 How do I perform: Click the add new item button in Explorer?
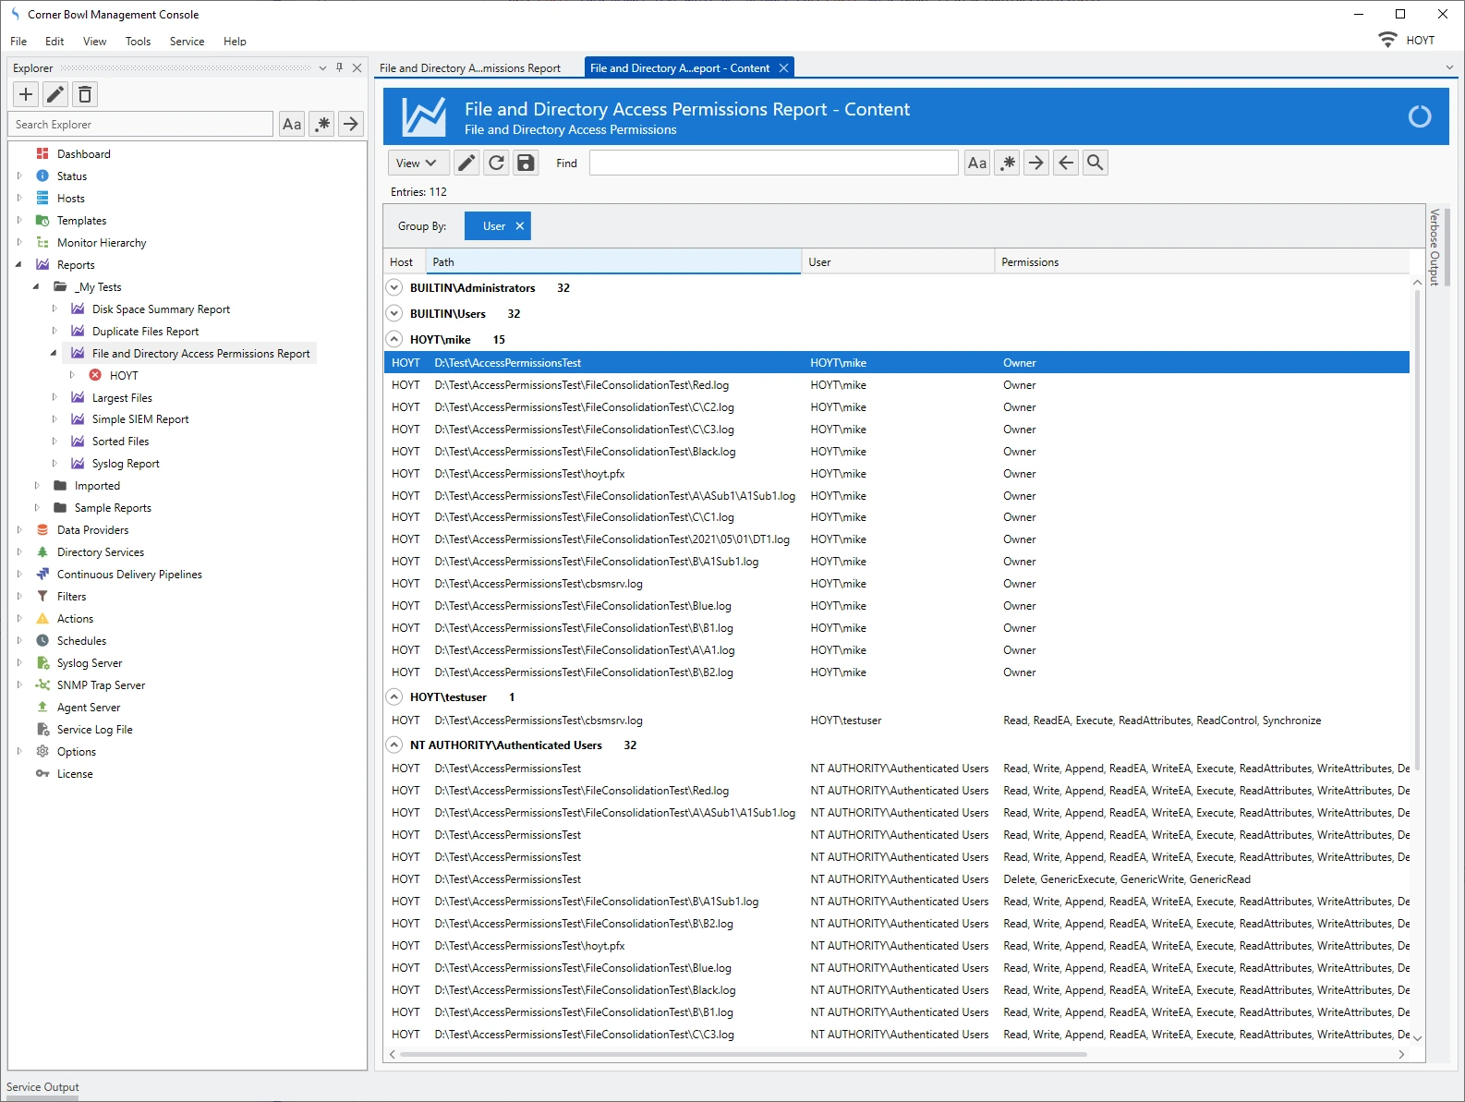(x=26, y=94)
